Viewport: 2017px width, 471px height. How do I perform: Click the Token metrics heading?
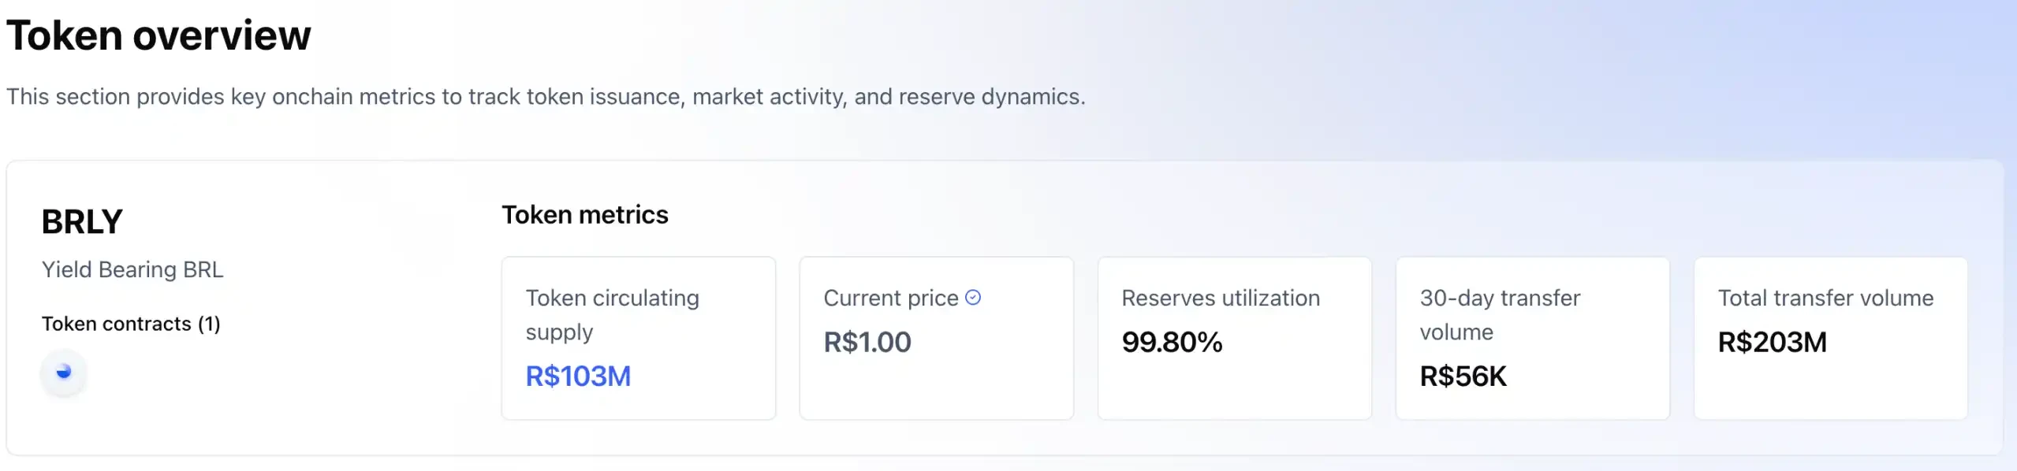585,214
